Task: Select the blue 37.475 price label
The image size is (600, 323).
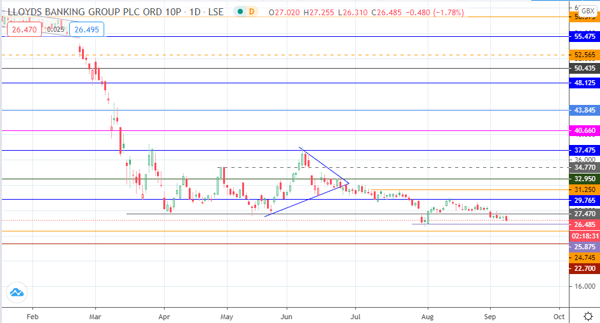Action: 584,150
